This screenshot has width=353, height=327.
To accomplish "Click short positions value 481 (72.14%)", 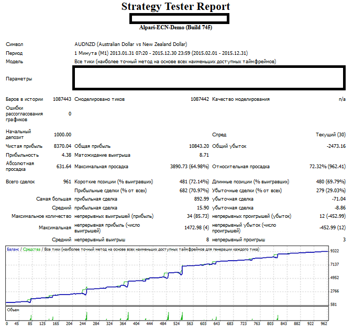I will 194,181.
